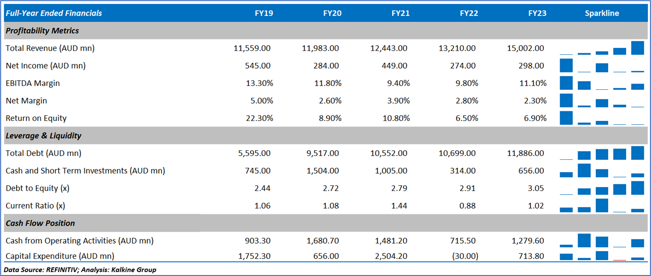Click the Sparkline column header
The image size is (651, 276).
pos(602,13)
